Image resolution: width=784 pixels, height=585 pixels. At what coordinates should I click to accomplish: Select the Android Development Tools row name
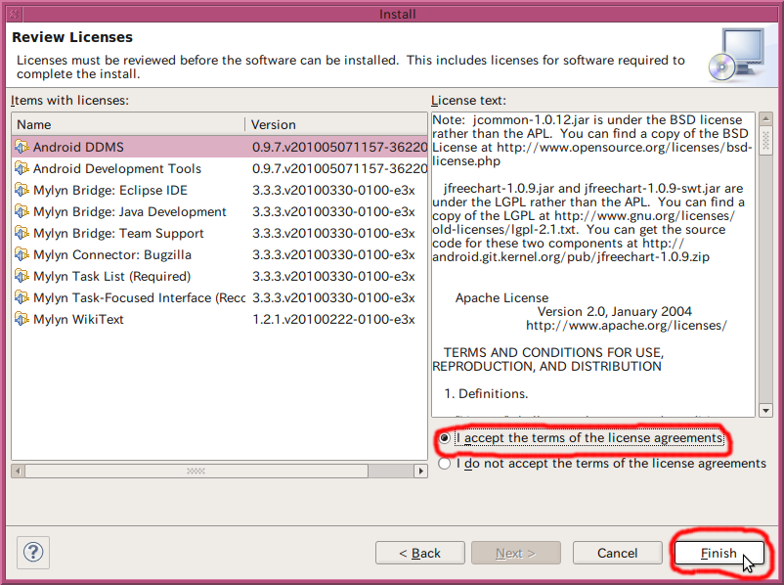(x=117, y=168)
